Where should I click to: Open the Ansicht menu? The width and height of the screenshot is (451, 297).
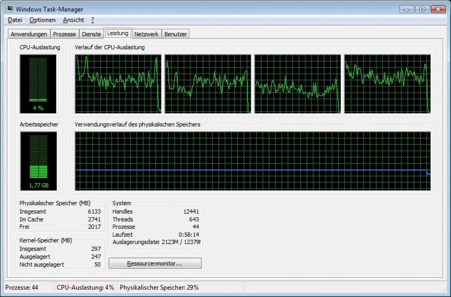click(73, 20)
